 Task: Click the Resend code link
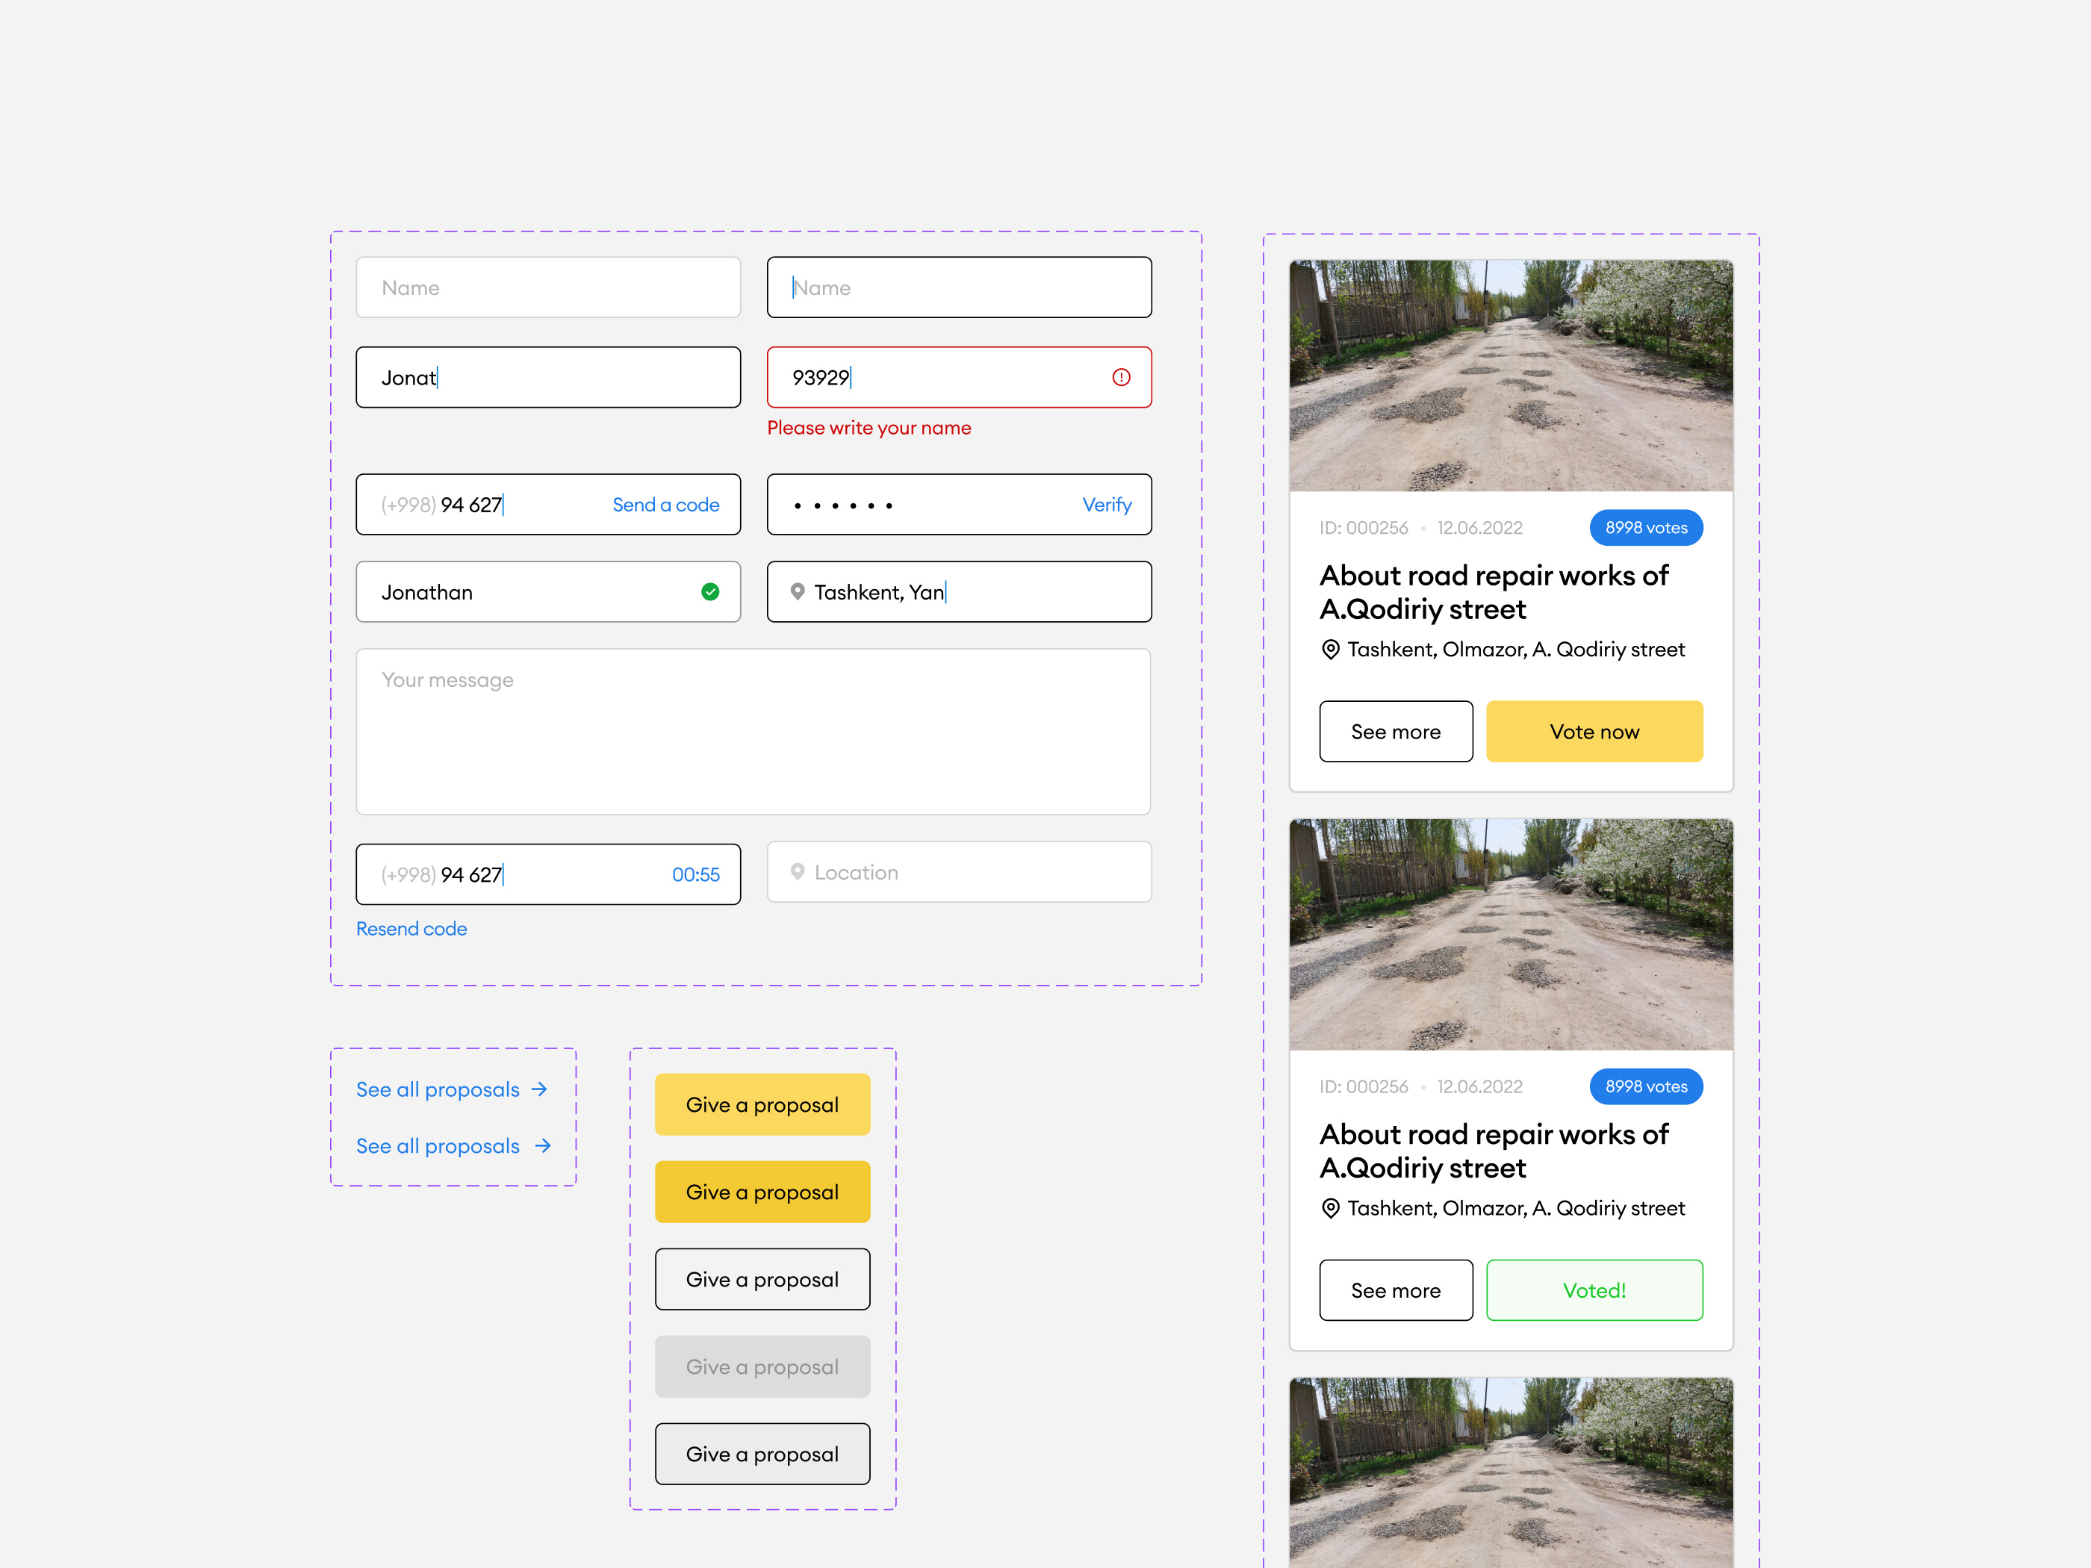[411, 928]
